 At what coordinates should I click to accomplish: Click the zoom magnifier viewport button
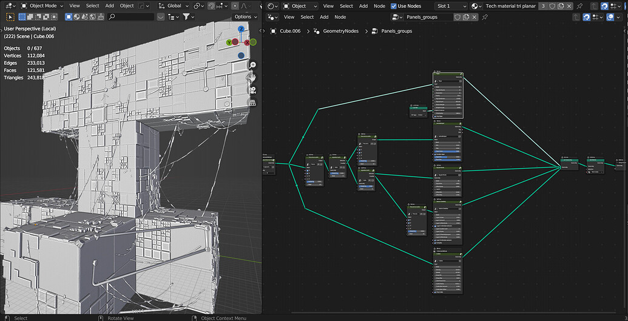pos(253,65)
